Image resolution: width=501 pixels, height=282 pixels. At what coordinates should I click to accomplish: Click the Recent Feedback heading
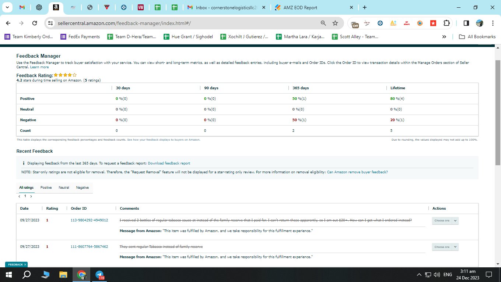(x=35, y=151)
